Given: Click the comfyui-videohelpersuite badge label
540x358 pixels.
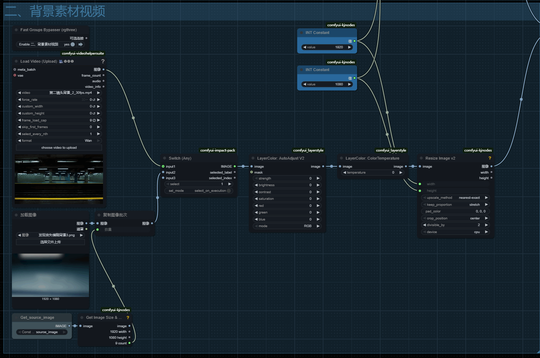Looking at the screenshot, I should point(83,54).
